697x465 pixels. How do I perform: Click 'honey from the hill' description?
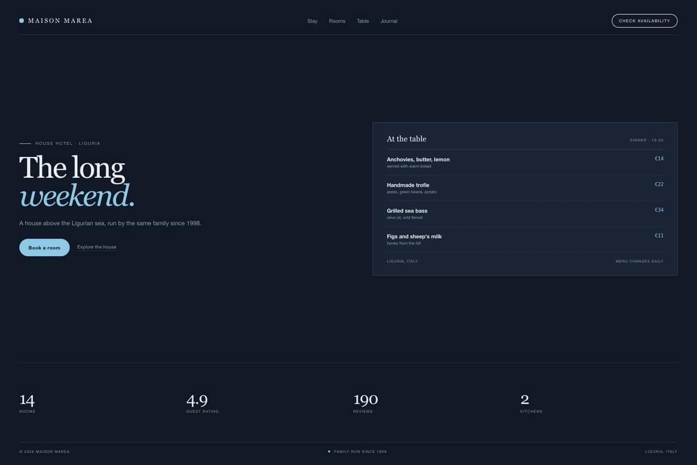(404, 243)
